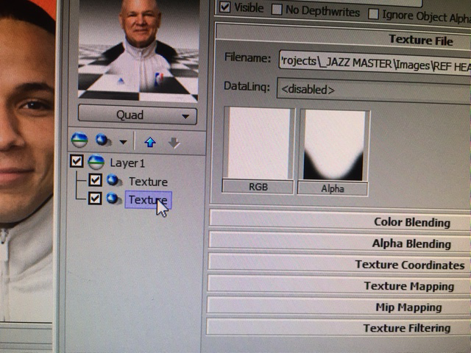Click the add layer globe icon in toolbar
Image resolution: width=471 pixels, height=353 pixels.
point(79,140)
